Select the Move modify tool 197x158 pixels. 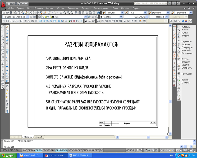coord(7,43)
